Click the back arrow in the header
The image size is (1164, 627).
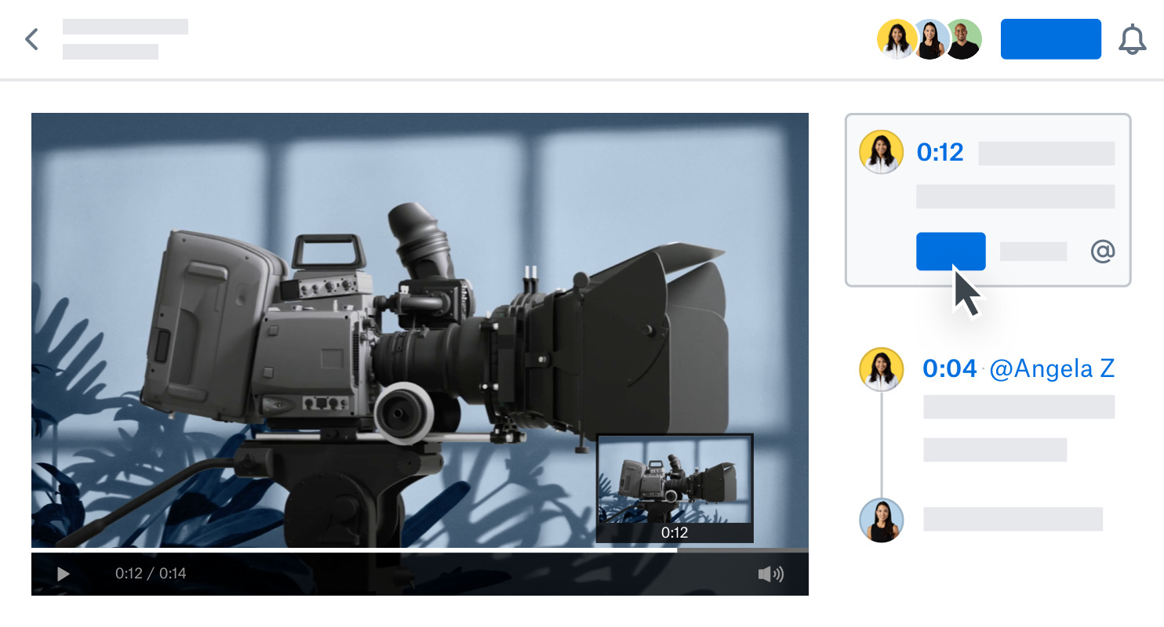[32, 39]
